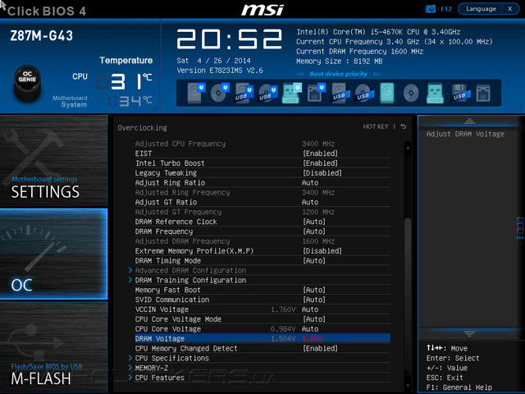This screenshot has width=525, height=394.
Task: Toggle CPU Memory Changed Detect [Enabled]
Action: 320,348
